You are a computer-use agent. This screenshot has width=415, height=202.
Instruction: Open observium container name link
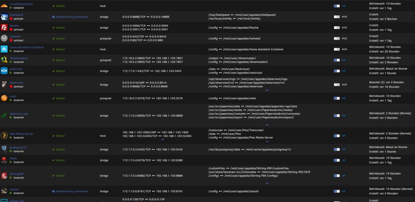17,83
